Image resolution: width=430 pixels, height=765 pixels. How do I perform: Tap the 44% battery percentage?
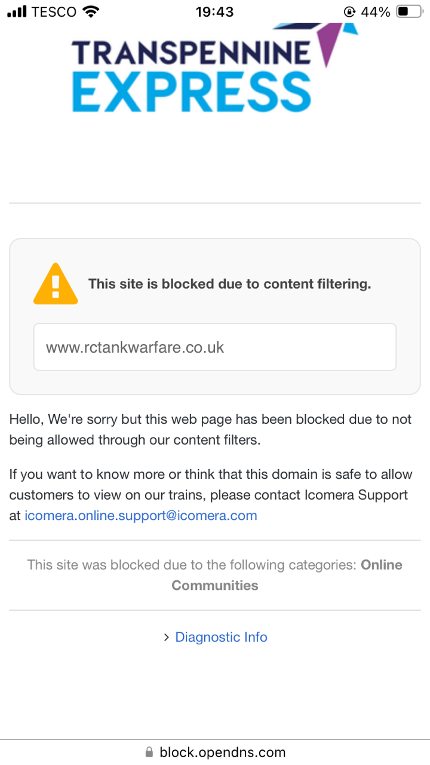click(x=376, y=12)
